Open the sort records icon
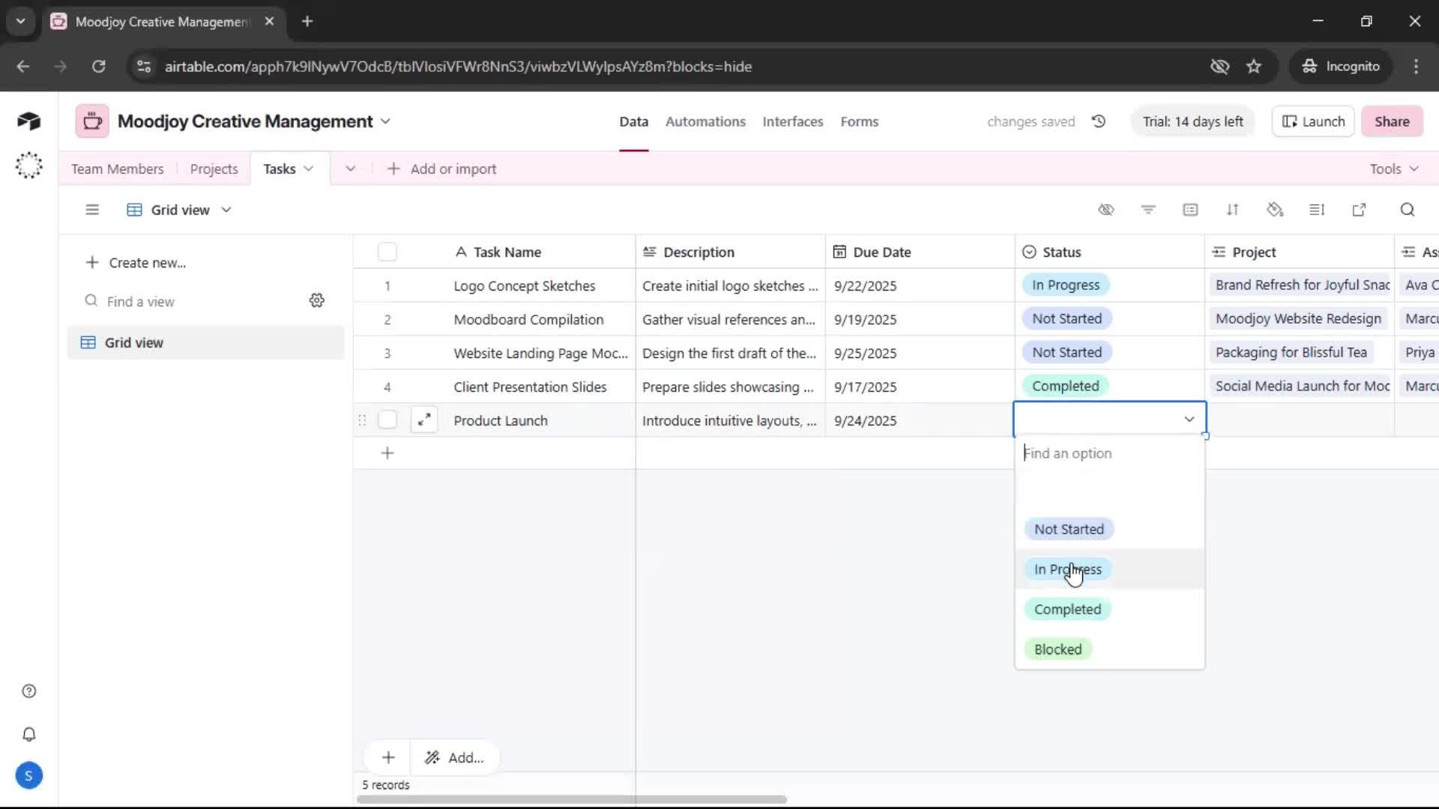 (1233, 210)
